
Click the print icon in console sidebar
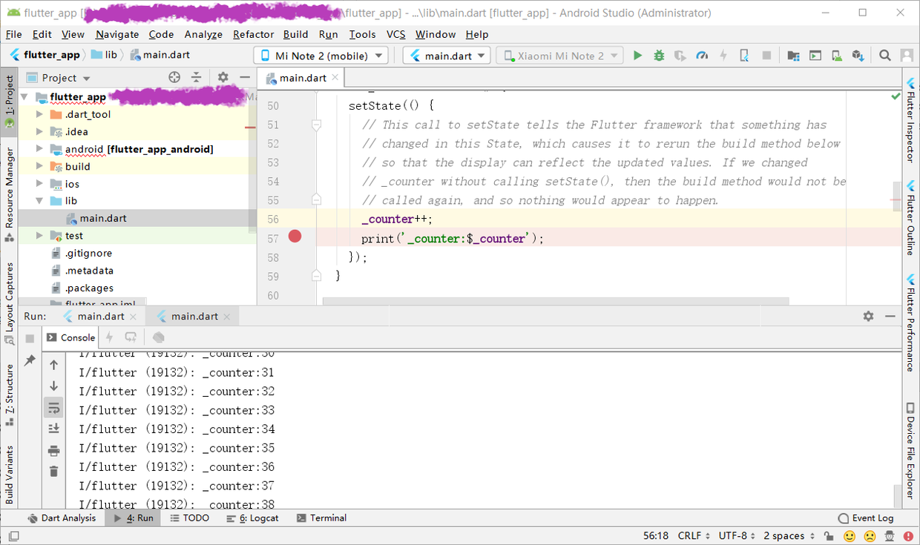pos(53,450)
